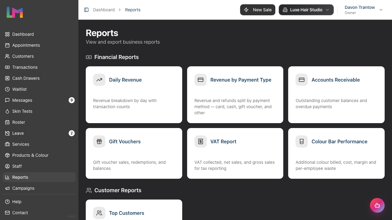Click the Customer Reports section heading
This screenshot has width=392, height=220.
tap(118, 190)
